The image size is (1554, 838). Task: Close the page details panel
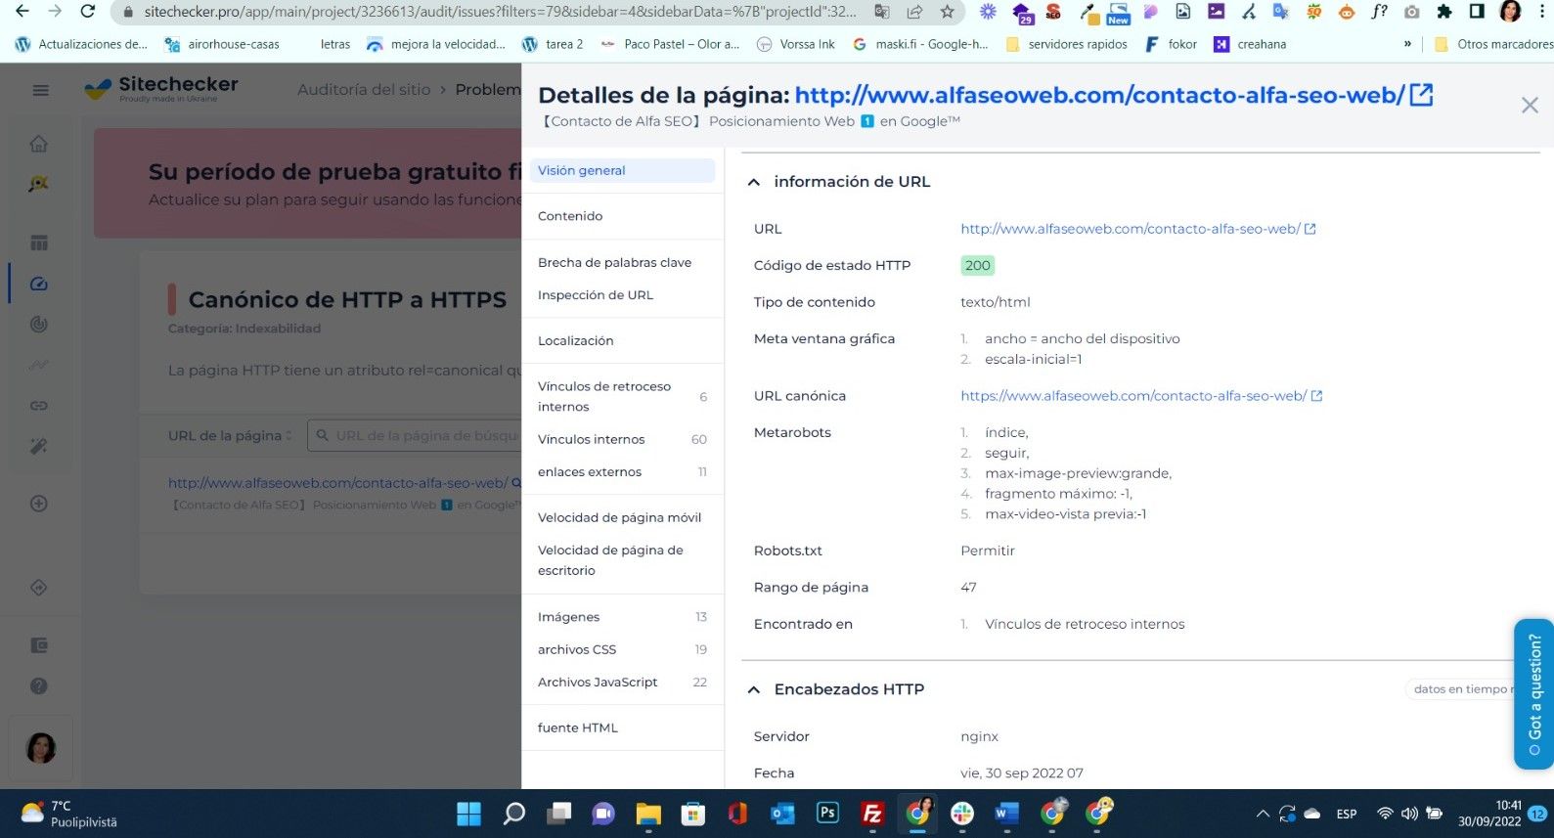pos(1530,105)
